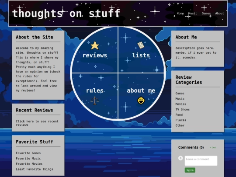236x177 pixels.
Task: Click the Review Categories heading
Action: [x=189, y=80]
